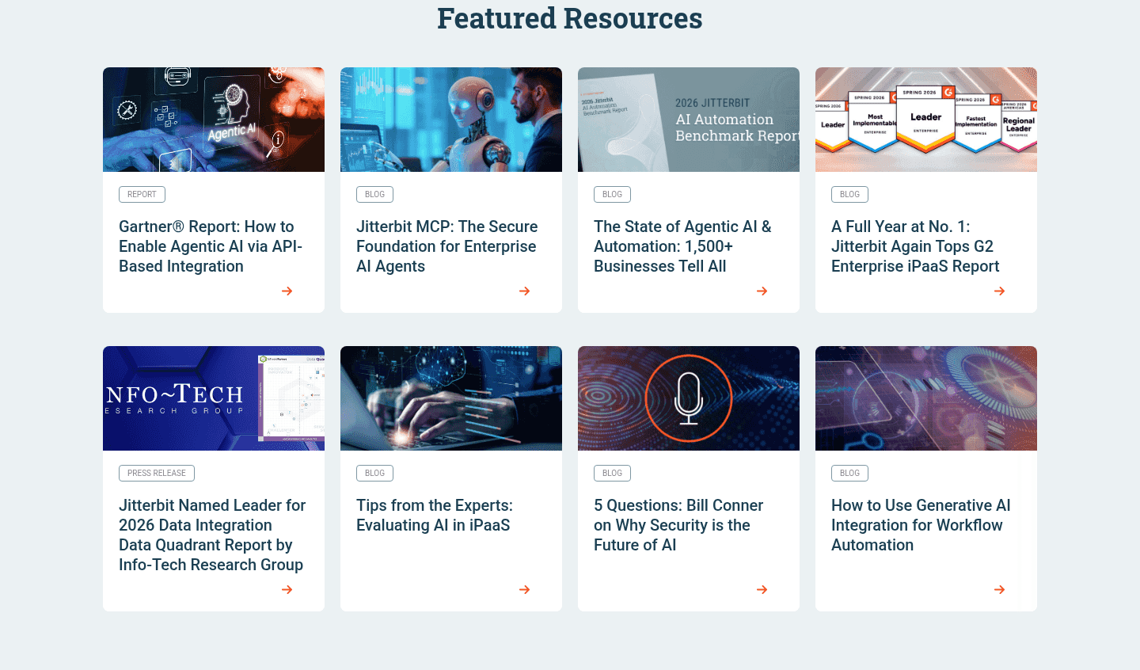Click the arrow on G2 Enterprise iPaaS card
Viewport: 1140px width, 670px height.
(999, 291)
